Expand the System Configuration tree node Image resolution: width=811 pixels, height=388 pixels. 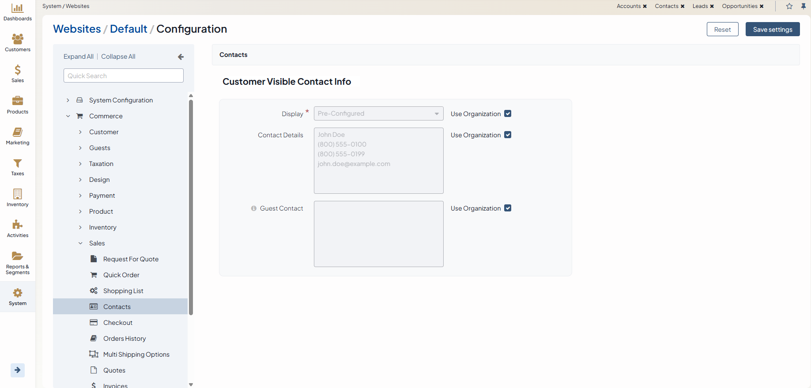(68, 100)
